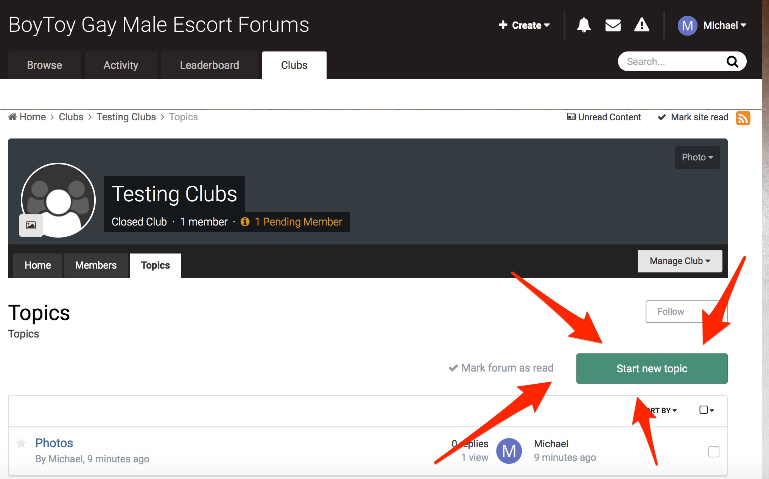Screen dimensions: 769x479
Task: Open the Photo cover dropdown
Action: [x=697, y=157]
